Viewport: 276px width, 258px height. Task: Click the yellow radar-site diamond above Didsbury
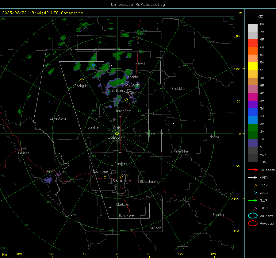point(117,134)
